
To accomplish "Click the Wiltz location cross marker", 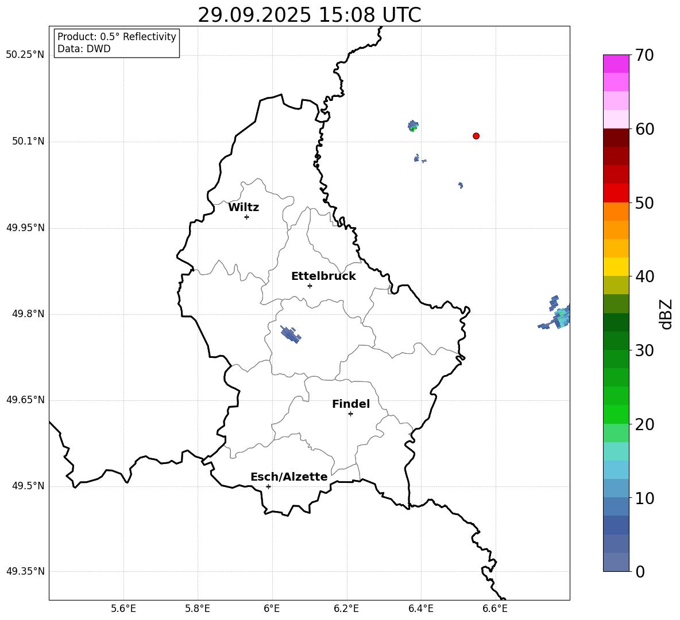I will (247, 217).
